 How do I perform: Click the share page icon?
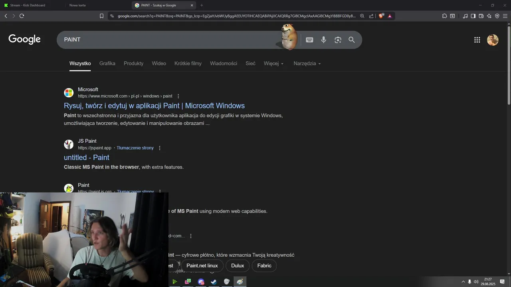[x=371, y=16]
